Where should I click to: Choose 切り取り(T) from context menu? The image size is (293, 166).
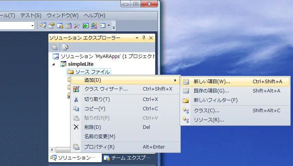(x=125, y=99)
